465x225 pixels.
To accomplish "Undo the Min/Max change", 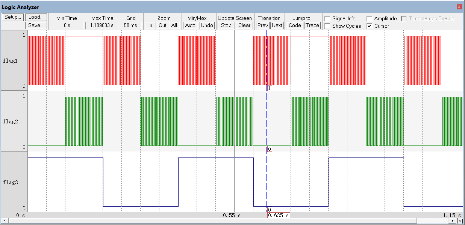I will coord(207,25).
